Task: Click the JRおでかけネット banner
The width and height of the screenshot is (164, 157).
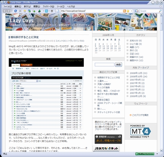Action: [106, 149]
